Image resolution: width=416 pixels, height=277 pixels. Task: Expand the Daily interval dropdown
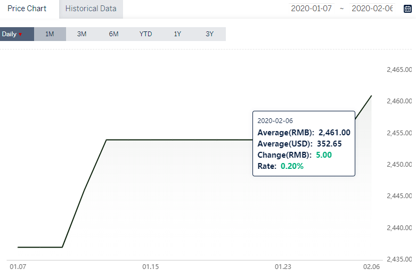[17, 34]
